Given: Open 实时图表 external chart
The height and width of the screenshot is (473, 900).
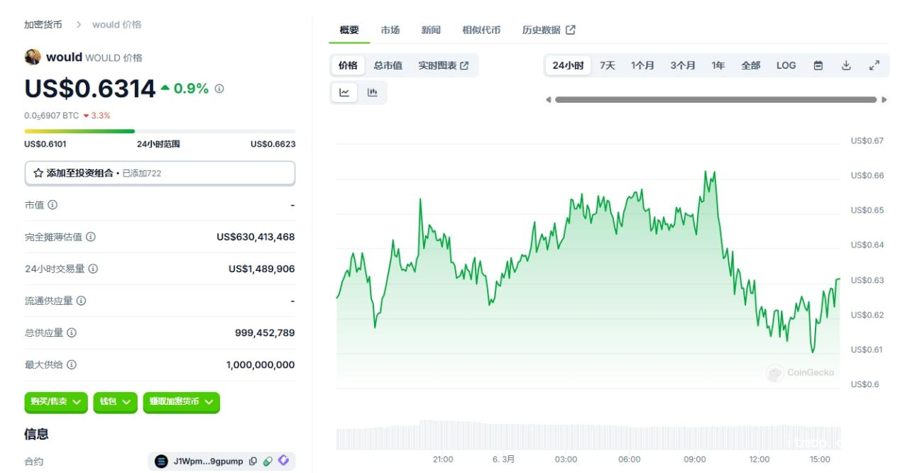Looking at the screenshot, I should pyautogui.click(x=444, y=65).
